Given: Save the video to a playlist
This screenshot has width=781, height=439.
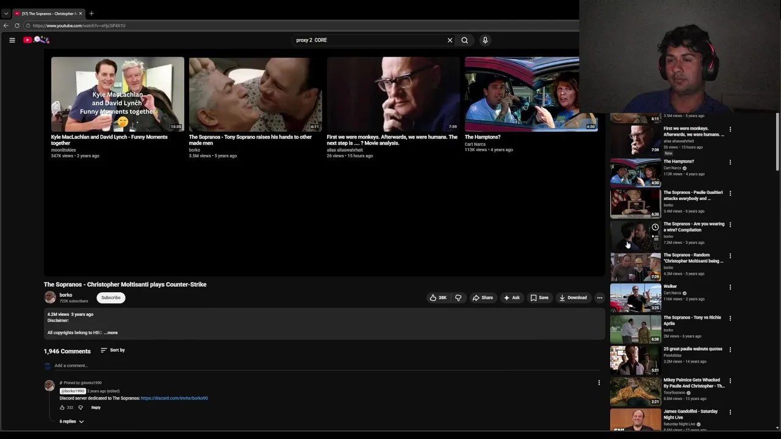Looking at the screenshot, I should coord(539,298).
